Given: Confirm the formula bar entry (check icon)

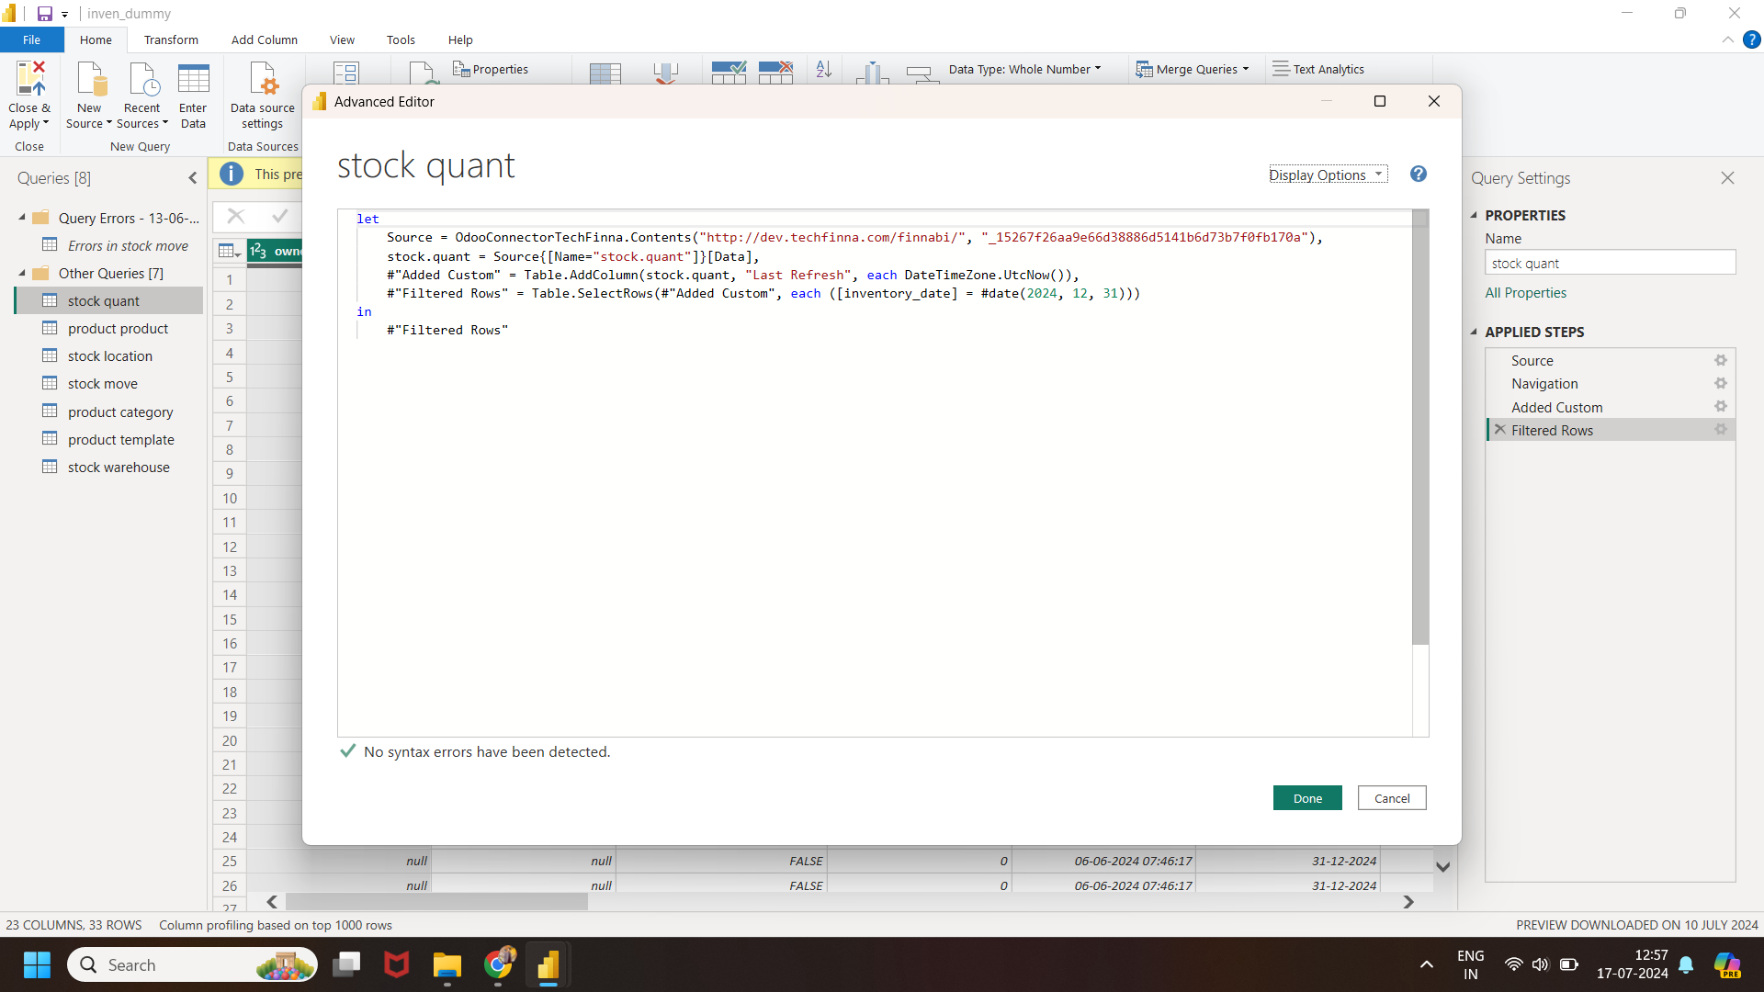Looking at the screenshot, I should 280,216.
